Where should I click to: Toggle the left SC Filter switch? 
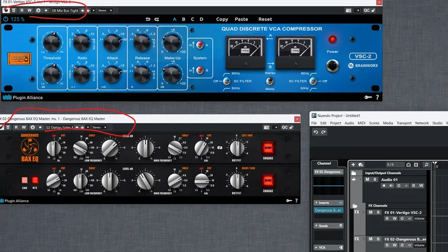coord(227,81)
